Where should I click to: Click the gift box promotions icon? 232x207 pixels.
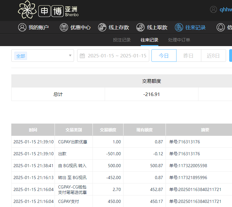pos(64,27)
